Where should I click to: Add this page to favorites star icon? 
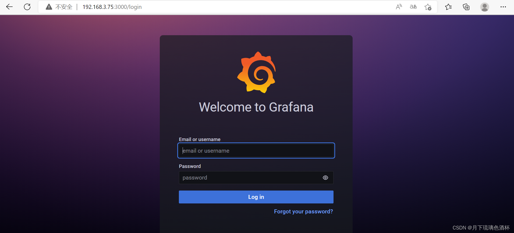coord(428,7)
